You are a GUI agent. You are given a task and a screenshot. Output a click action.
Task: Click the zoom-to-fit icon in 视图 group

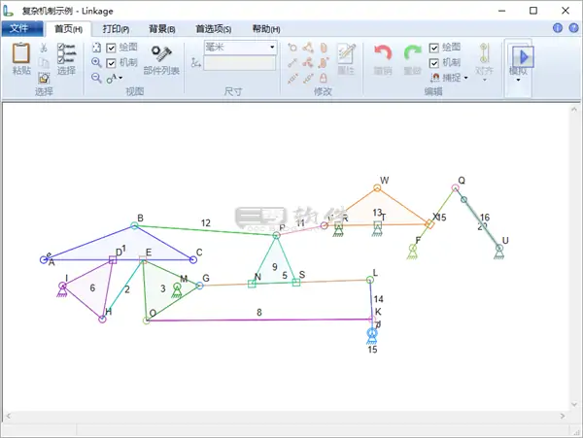[96, 48]
